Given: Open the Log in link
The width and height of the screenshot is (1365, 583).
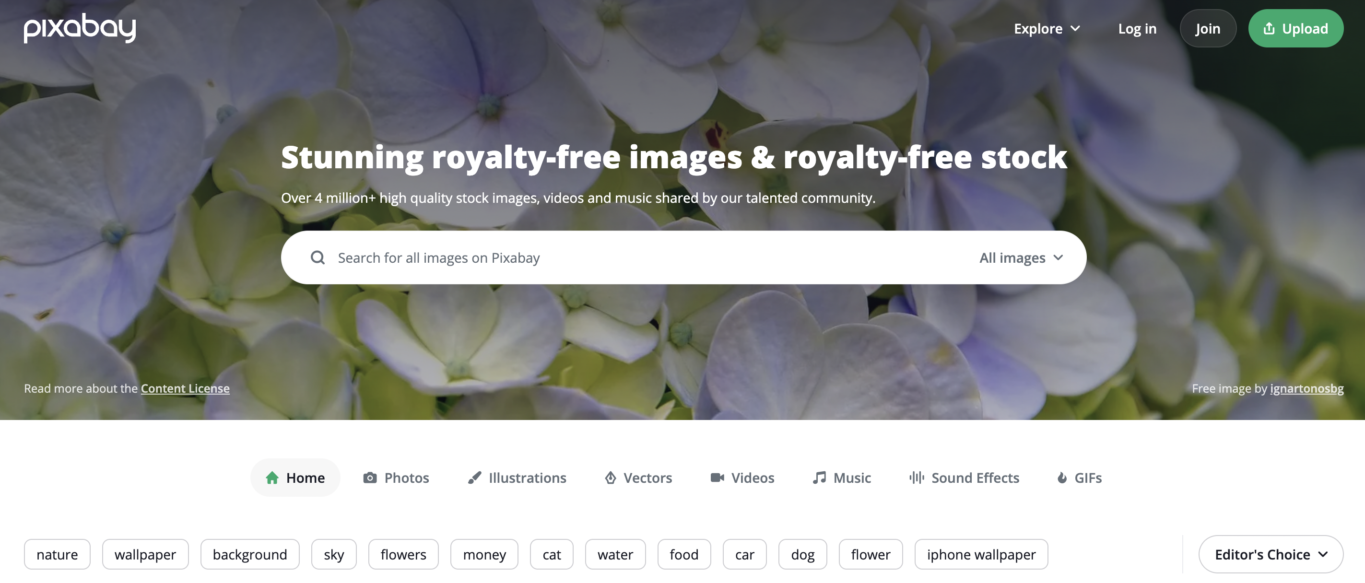Looking at the screenshot, I should (x=1137, y=29).
